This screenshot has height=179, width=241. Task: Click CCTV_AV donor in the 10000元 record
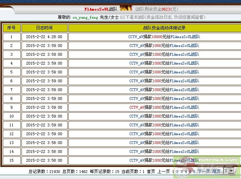coord(136,37)
